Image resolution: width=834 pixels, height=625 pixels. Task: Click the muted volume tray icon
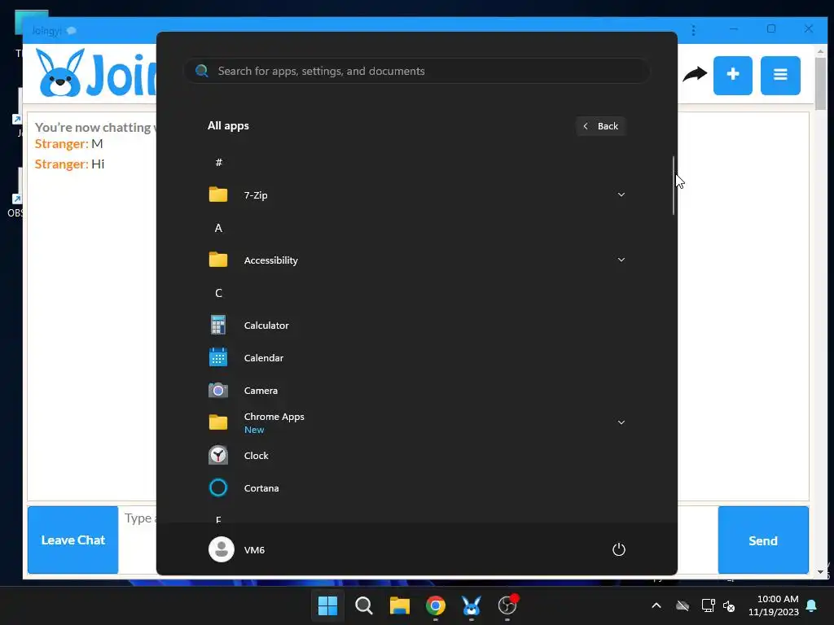(729, 605)
